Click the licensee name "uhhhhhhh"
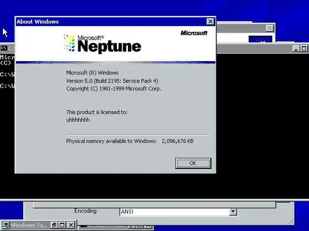Viewport: 309px width, 231px height. coord(78,120)
